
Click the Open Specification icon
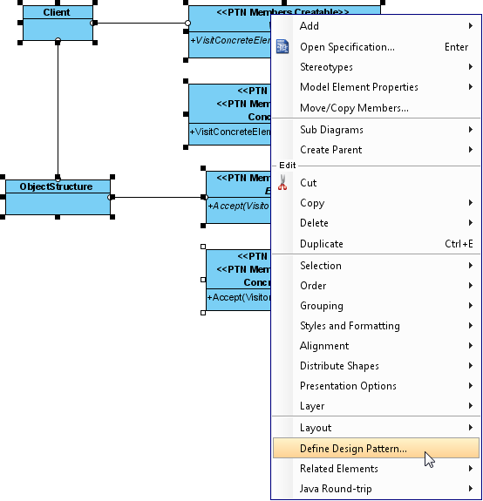point(282,47)
